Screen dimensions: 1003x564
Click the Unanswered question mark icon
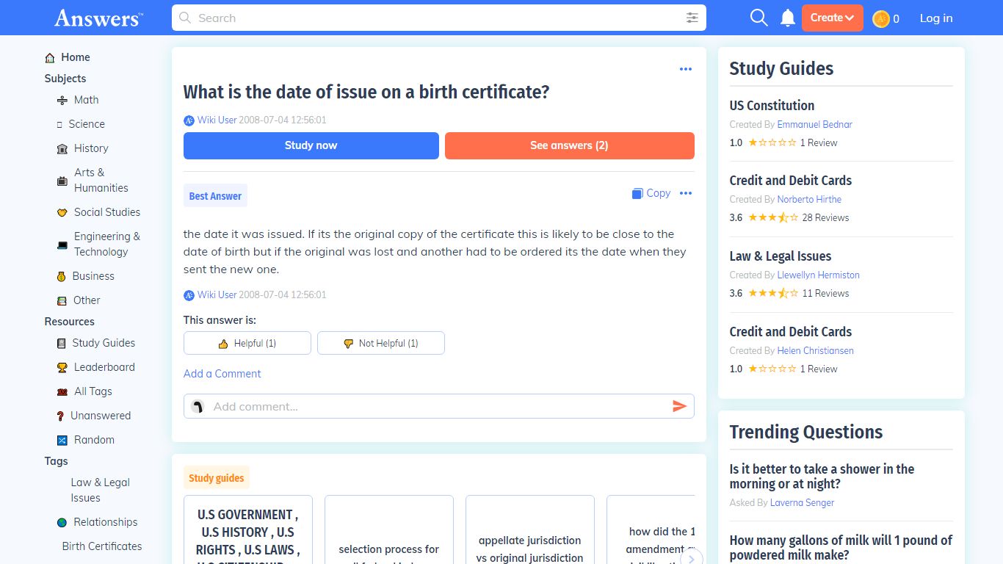coord(61,416)
